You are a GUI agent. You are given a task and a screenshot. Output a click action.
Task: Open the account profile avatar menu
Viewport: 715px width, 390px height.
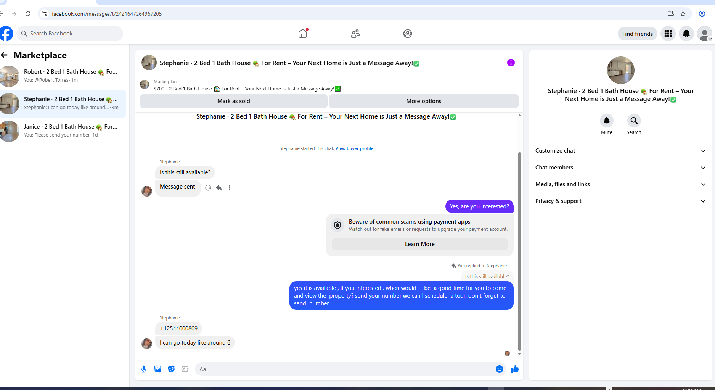[x=704, y=34]
